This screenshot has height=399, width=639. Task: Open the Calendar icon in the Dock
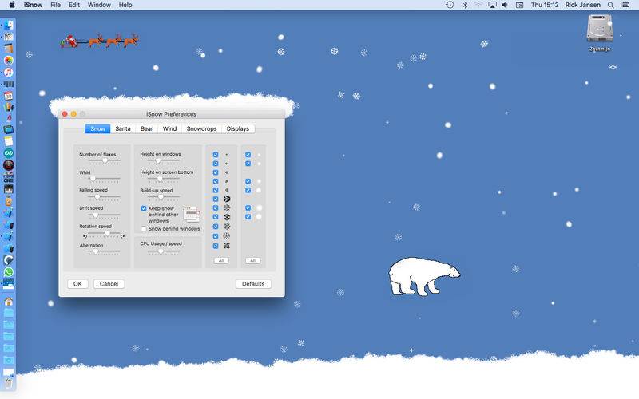pyautogui.click(x=9, y=96)
